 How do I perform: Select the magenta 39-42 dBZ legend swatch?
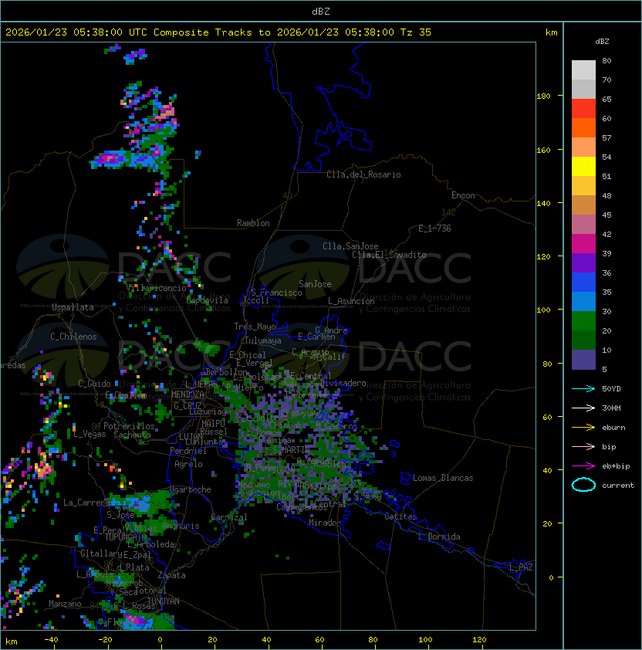tap(583, 244)
